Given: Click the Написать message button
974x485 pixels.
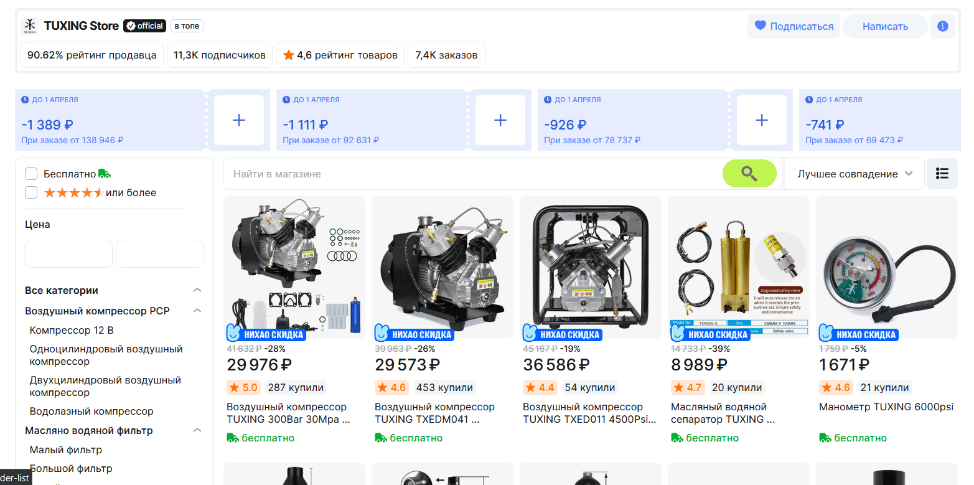Looking at the screenshot, I should 885,26.
